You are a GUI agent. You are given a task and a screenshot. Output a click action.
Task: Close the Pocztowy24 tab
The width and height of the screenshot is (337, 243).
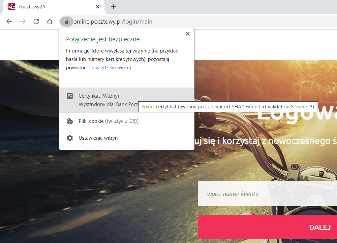98,7
